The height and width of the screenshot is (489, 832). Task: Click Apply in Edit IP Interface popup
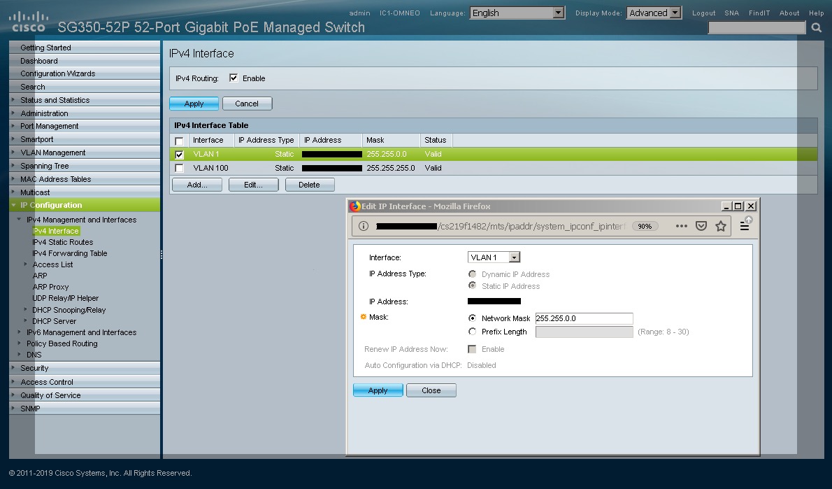[378, 390]
